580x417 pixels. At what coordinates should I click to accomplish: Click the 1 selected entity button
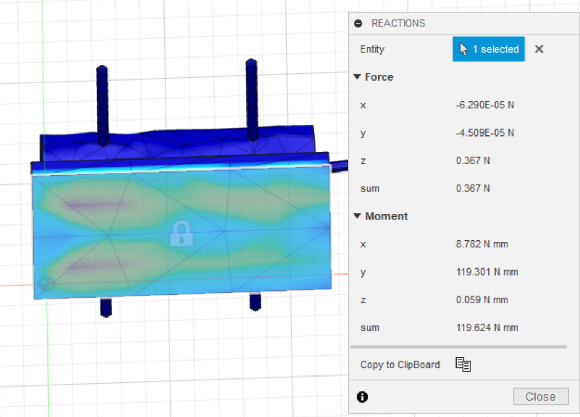[x=488, y=49]
